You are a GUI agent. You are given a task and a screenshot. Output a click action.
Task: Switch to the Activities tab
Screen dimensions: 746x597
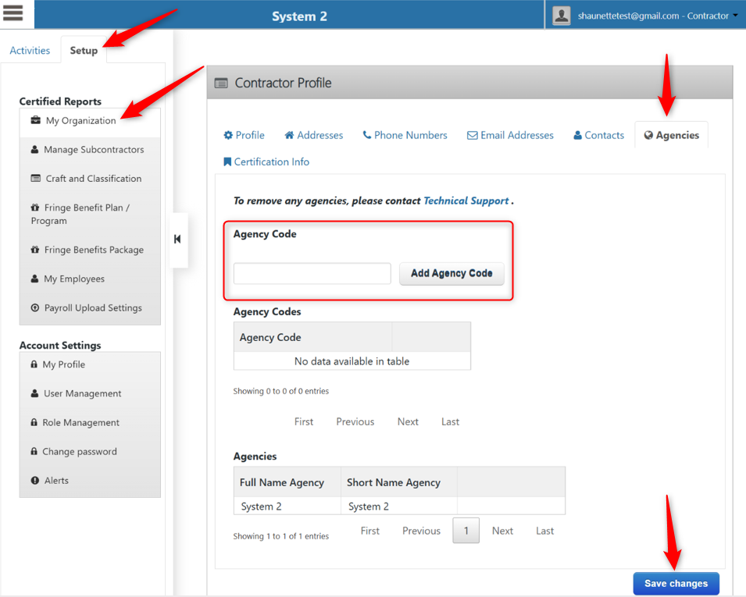(x=30, y=49)
